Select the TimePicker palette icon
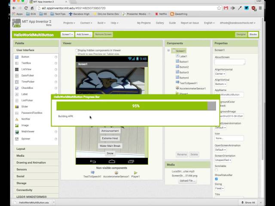 (x=17, y=82)
